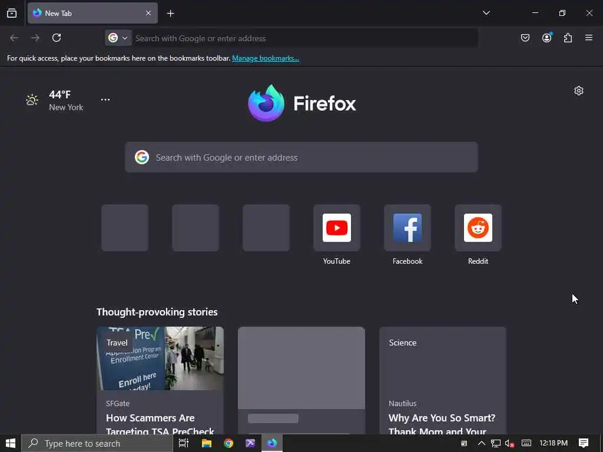The width and height of the screenshot is (603, 452).
Task: Click the page's Search with Google field
Action: click(301, 157)
